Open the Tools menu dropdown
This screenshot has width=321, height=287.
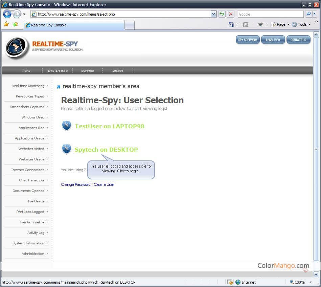(x=301, y=24)
